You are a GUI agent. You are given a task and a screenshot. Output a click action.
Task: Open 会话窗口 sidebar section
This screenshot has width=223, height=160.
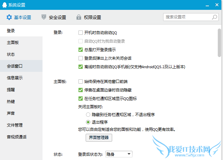click(x=21, y=66)
